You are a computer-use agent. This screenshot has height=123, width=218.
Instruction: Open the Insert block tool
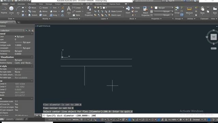click(128, 10)
